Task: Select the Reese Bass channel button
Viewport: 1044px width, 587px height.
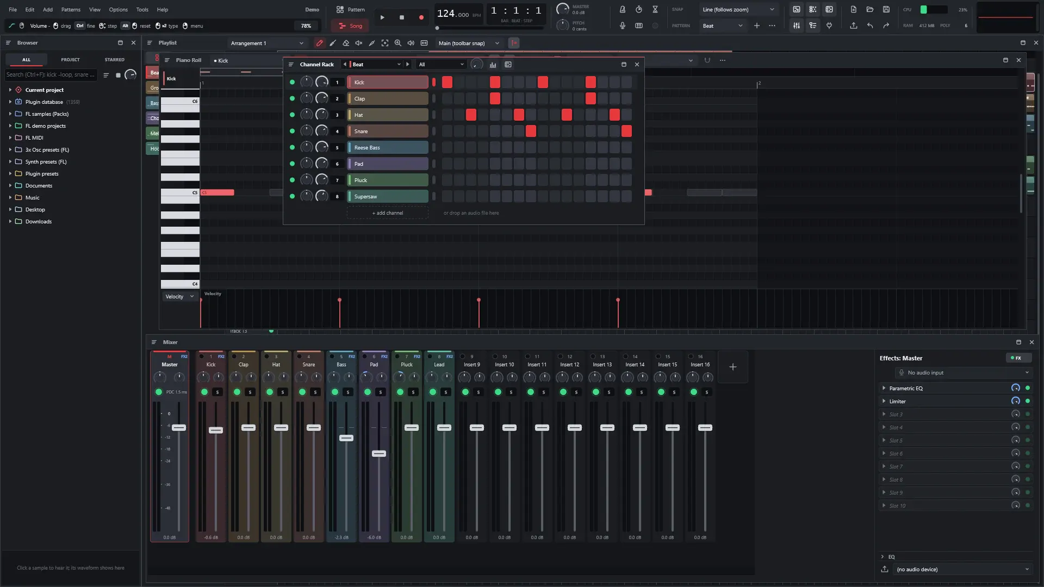Action: 388,147
